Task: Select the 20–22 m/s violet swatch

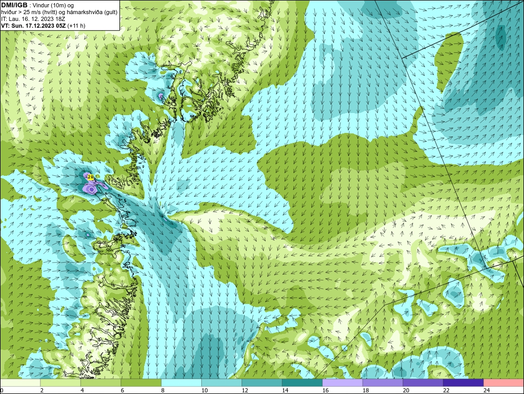Action: [x=423, y=382]
